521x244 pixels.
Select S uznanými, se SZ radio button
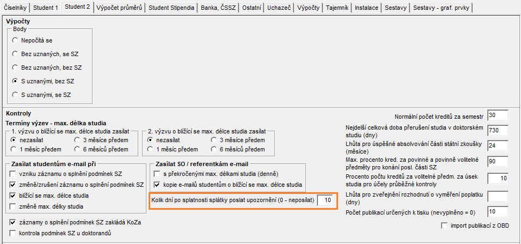click(x=15, y=95)
